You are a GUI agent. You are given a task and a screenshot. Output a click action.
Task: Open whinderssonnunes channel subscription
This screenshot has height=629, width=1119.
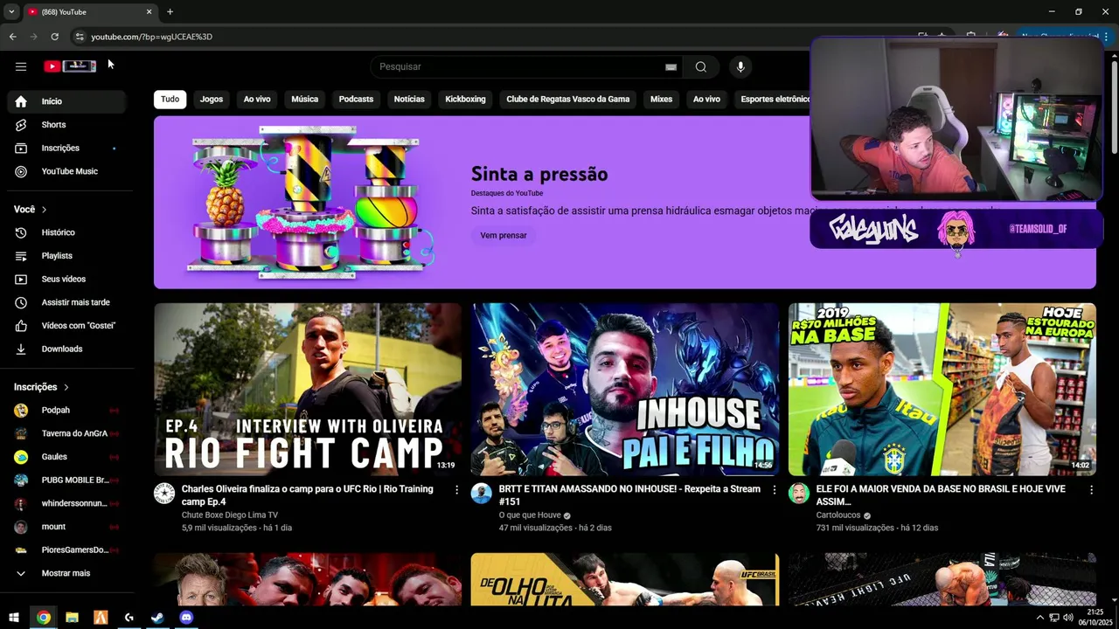pyautogui.click(x=66, y=503)
